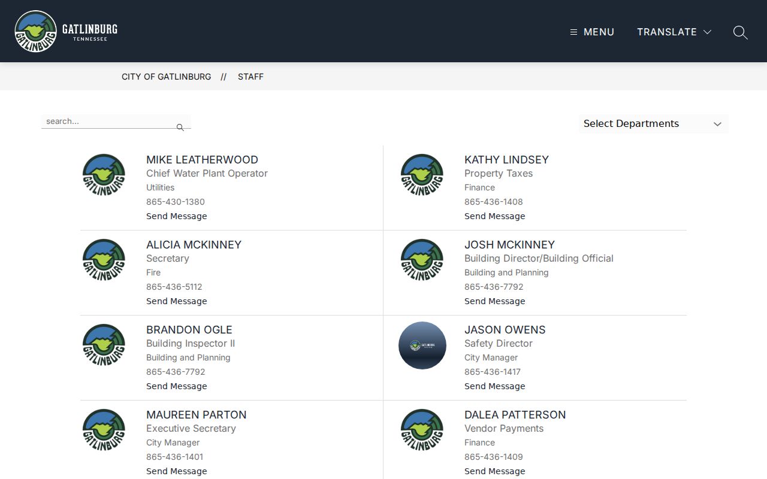Send Message to Kathy Lindsey
The width and height of the screenshot is (767, 479).
click(495, 216)
